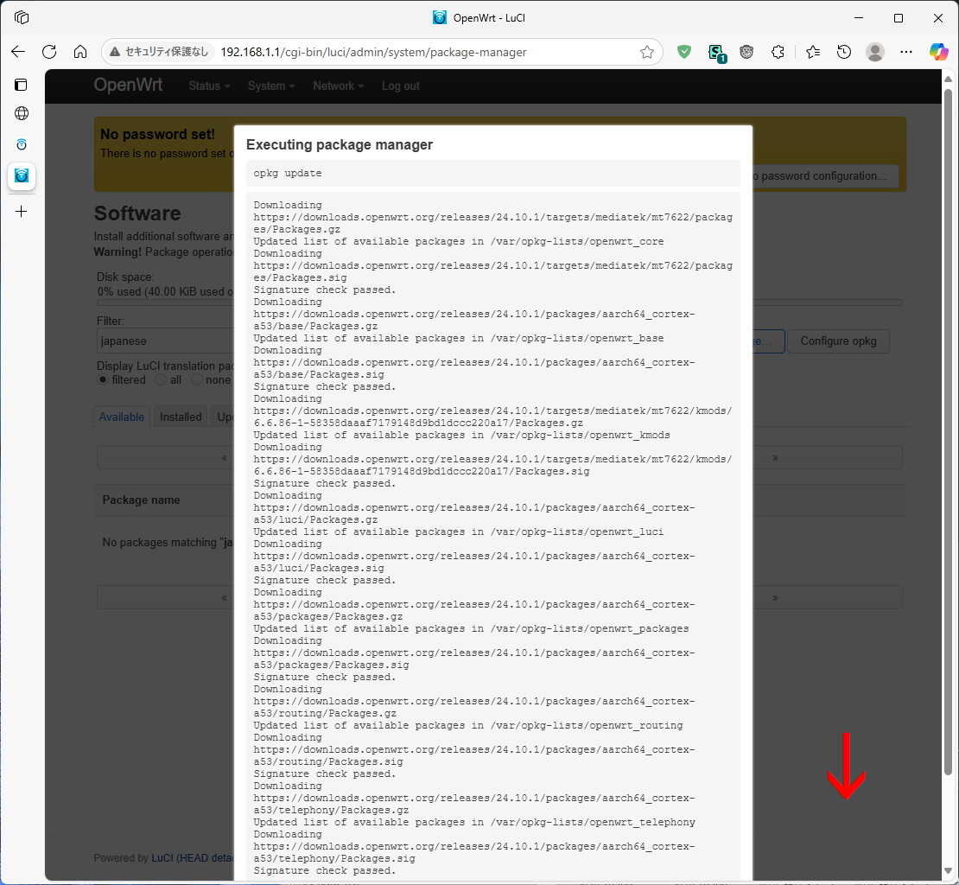Open the browser Extensions puzzle icon
The width and height of the screenshot is (959, 885).
click(778, 52)
